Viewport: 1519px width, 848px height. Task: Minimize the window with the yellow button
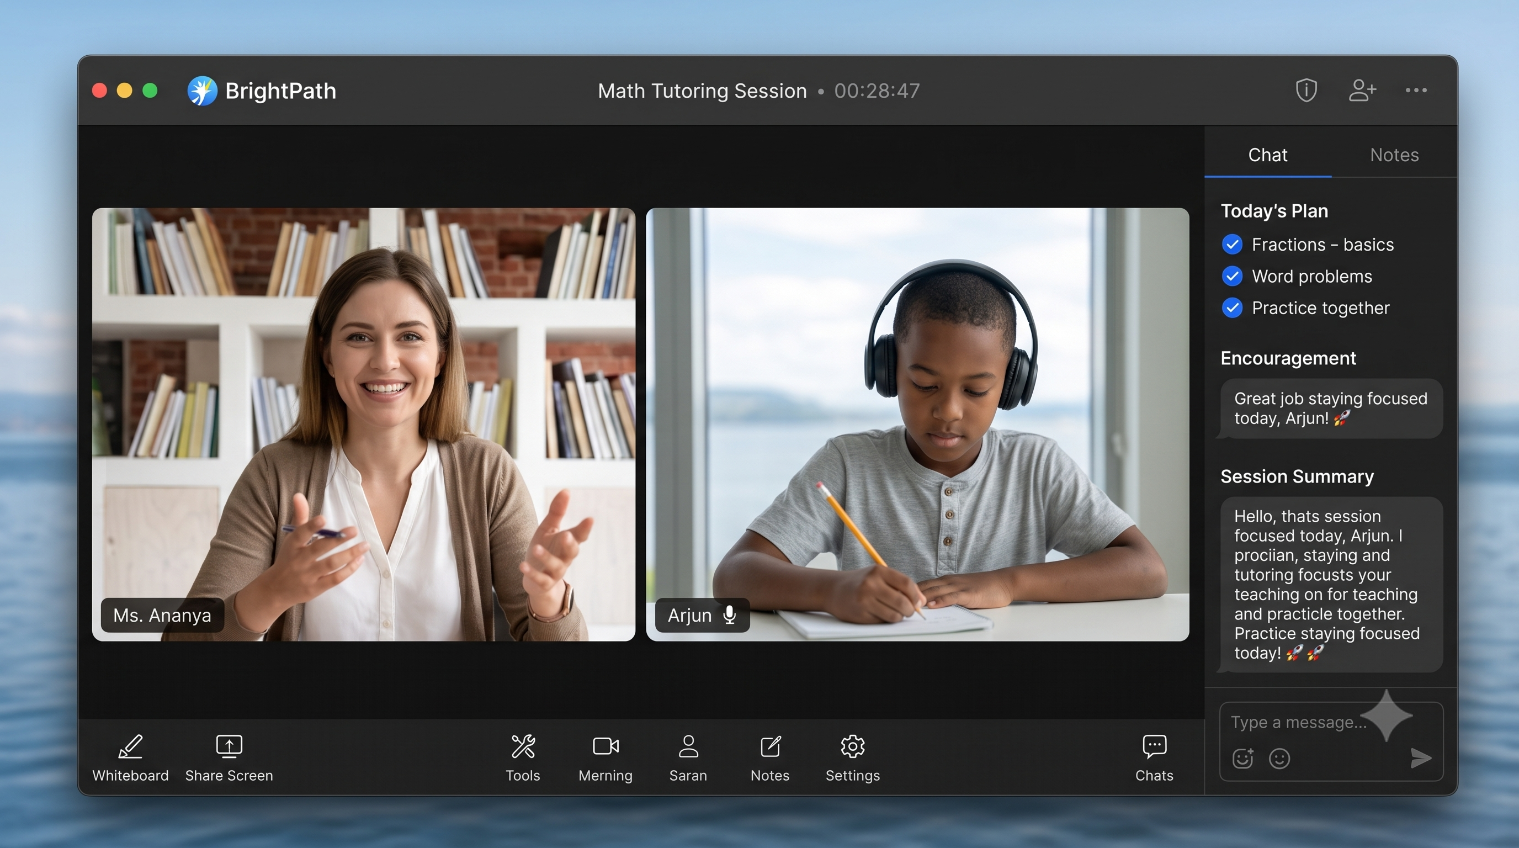click(124, 90)
